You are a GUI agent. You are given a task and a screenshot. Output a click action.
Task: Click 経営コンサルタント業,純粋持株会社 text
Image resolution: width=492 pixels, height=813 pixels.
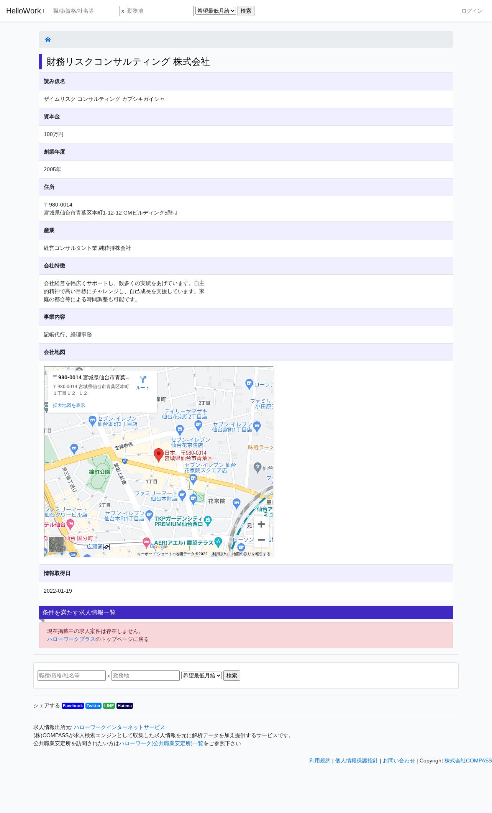[x=87, y=248]
